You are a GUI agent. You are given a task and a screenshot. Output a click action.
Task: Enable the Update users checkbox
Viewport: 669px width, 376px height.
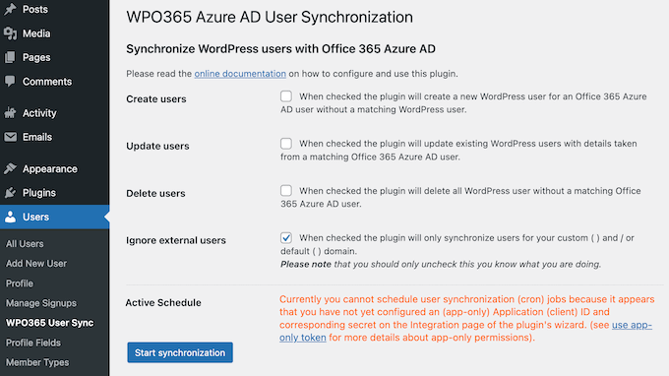click(286, 144)
